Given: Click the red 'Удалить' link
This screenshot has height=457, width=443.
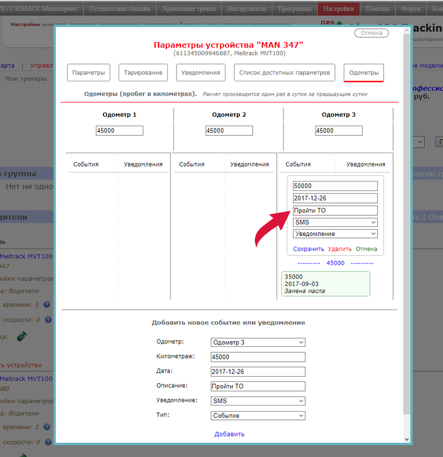Looking at the screenshot, I should [x=339, y=249].
